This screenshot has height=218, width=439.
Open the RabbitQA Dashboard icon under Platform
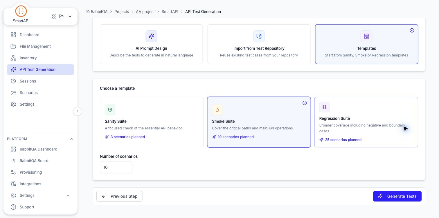13,149
